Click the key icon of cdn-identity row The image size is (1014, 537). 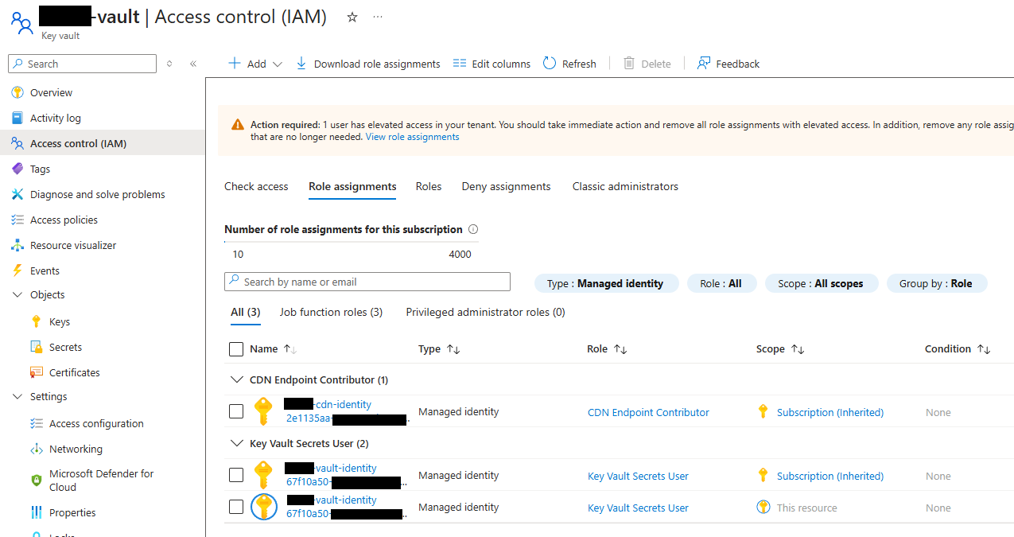[263, 411]
